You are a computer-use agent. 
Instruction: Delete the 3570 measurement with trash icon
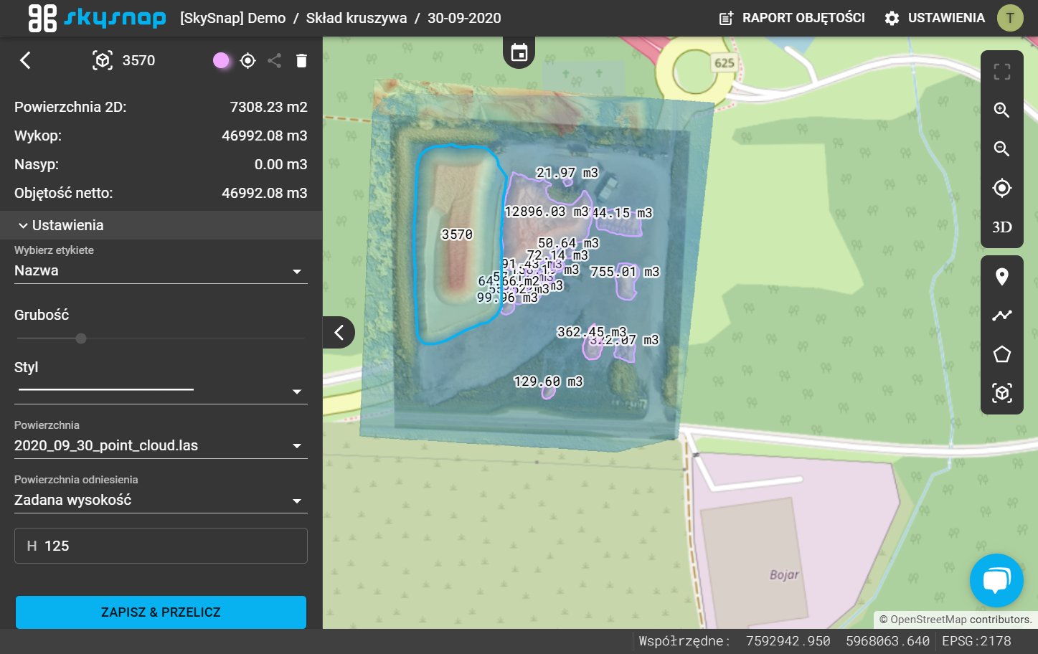pos(301,60)
